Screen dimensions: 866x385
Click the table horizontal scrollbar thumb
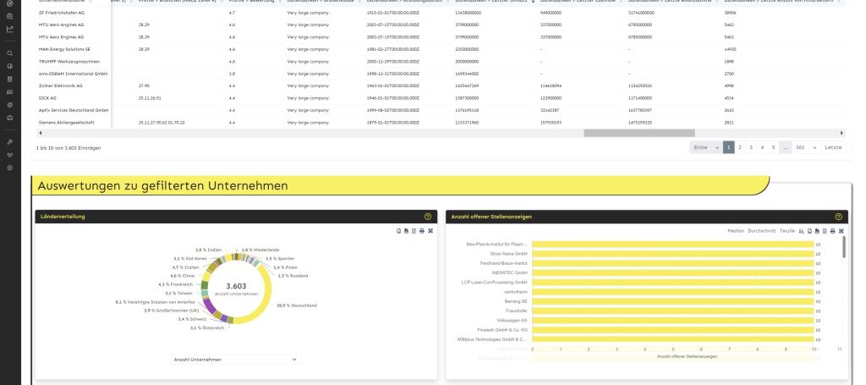(x=639, y=133)
